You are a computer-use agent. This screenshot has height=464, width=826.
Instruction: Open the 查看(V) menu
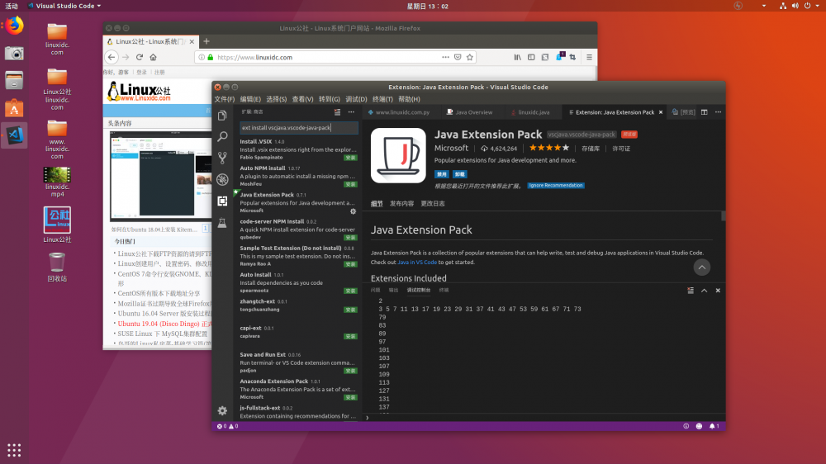(302, 99)
